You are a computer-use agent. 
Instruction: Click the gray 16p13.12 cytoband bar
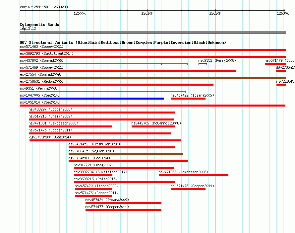pos(153,32)
